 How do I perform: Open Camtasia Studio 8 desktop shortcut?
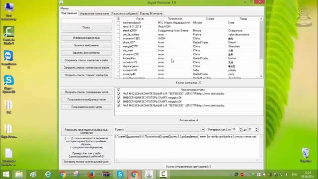click(9, 35)
